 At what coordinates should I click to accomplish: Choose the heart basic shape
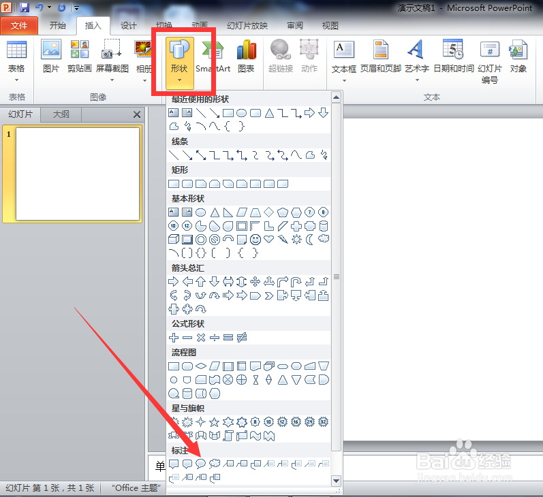(268, 240)
